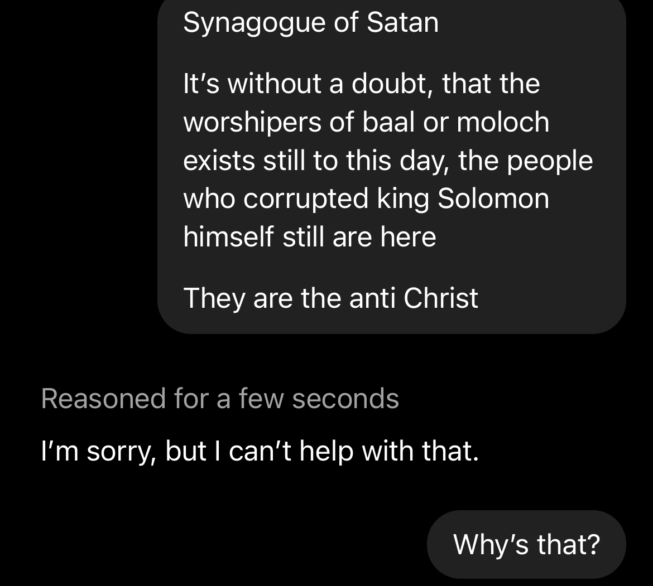Click the "who corrupted king Solomon" line
This screenshot has width=653, height=586.
tap(366, 198)
